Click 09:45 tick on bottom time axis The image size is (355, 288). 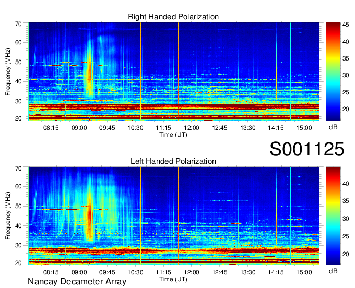pos(107,272)
